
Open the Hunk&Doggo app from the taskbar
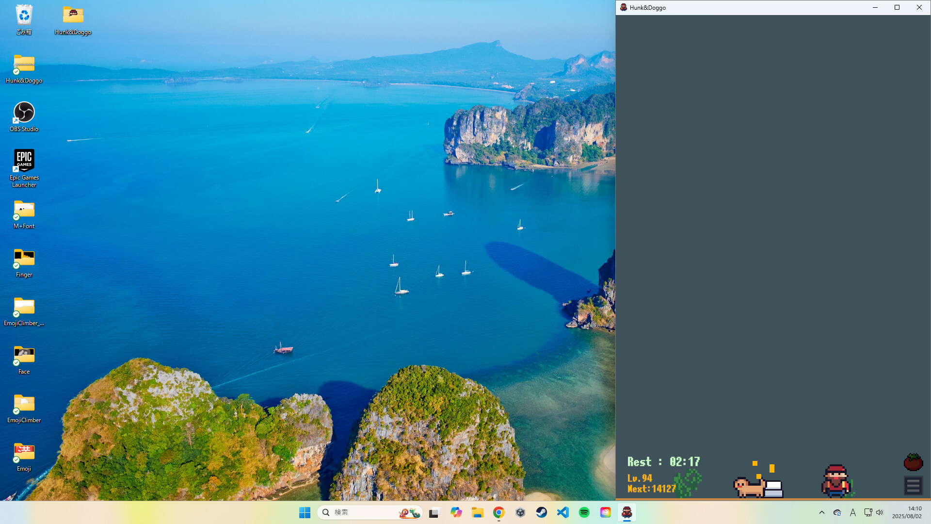(x=627, y=512)
